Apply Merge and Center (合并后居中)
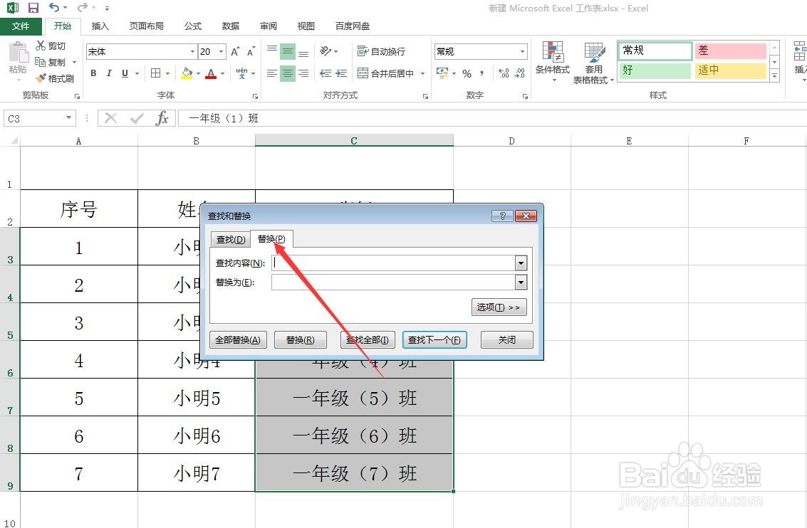The height and width of the screenshot is (528, 807). coord(385,73)
